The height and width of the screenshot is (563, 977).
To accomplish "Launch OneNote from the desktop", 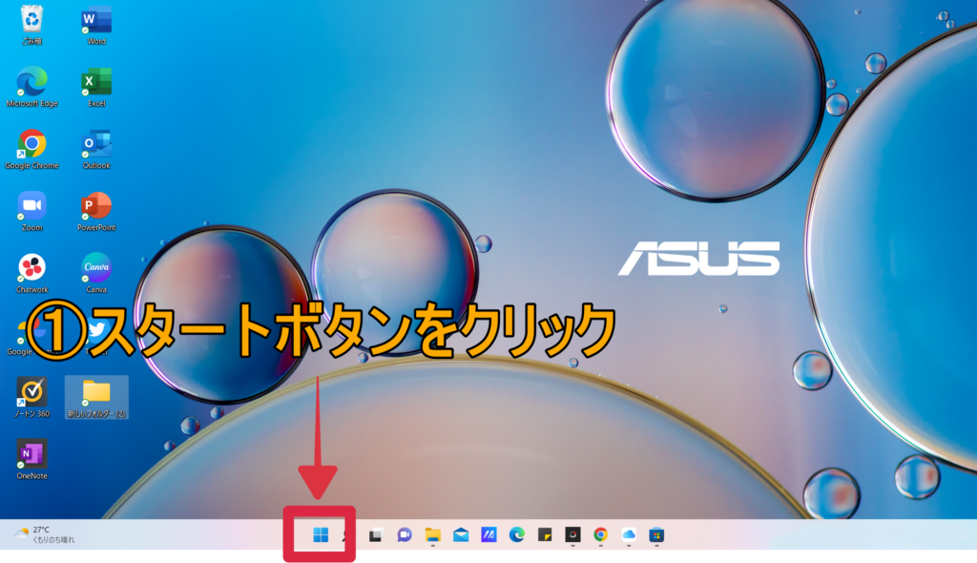I will click(x=31, y=460).
